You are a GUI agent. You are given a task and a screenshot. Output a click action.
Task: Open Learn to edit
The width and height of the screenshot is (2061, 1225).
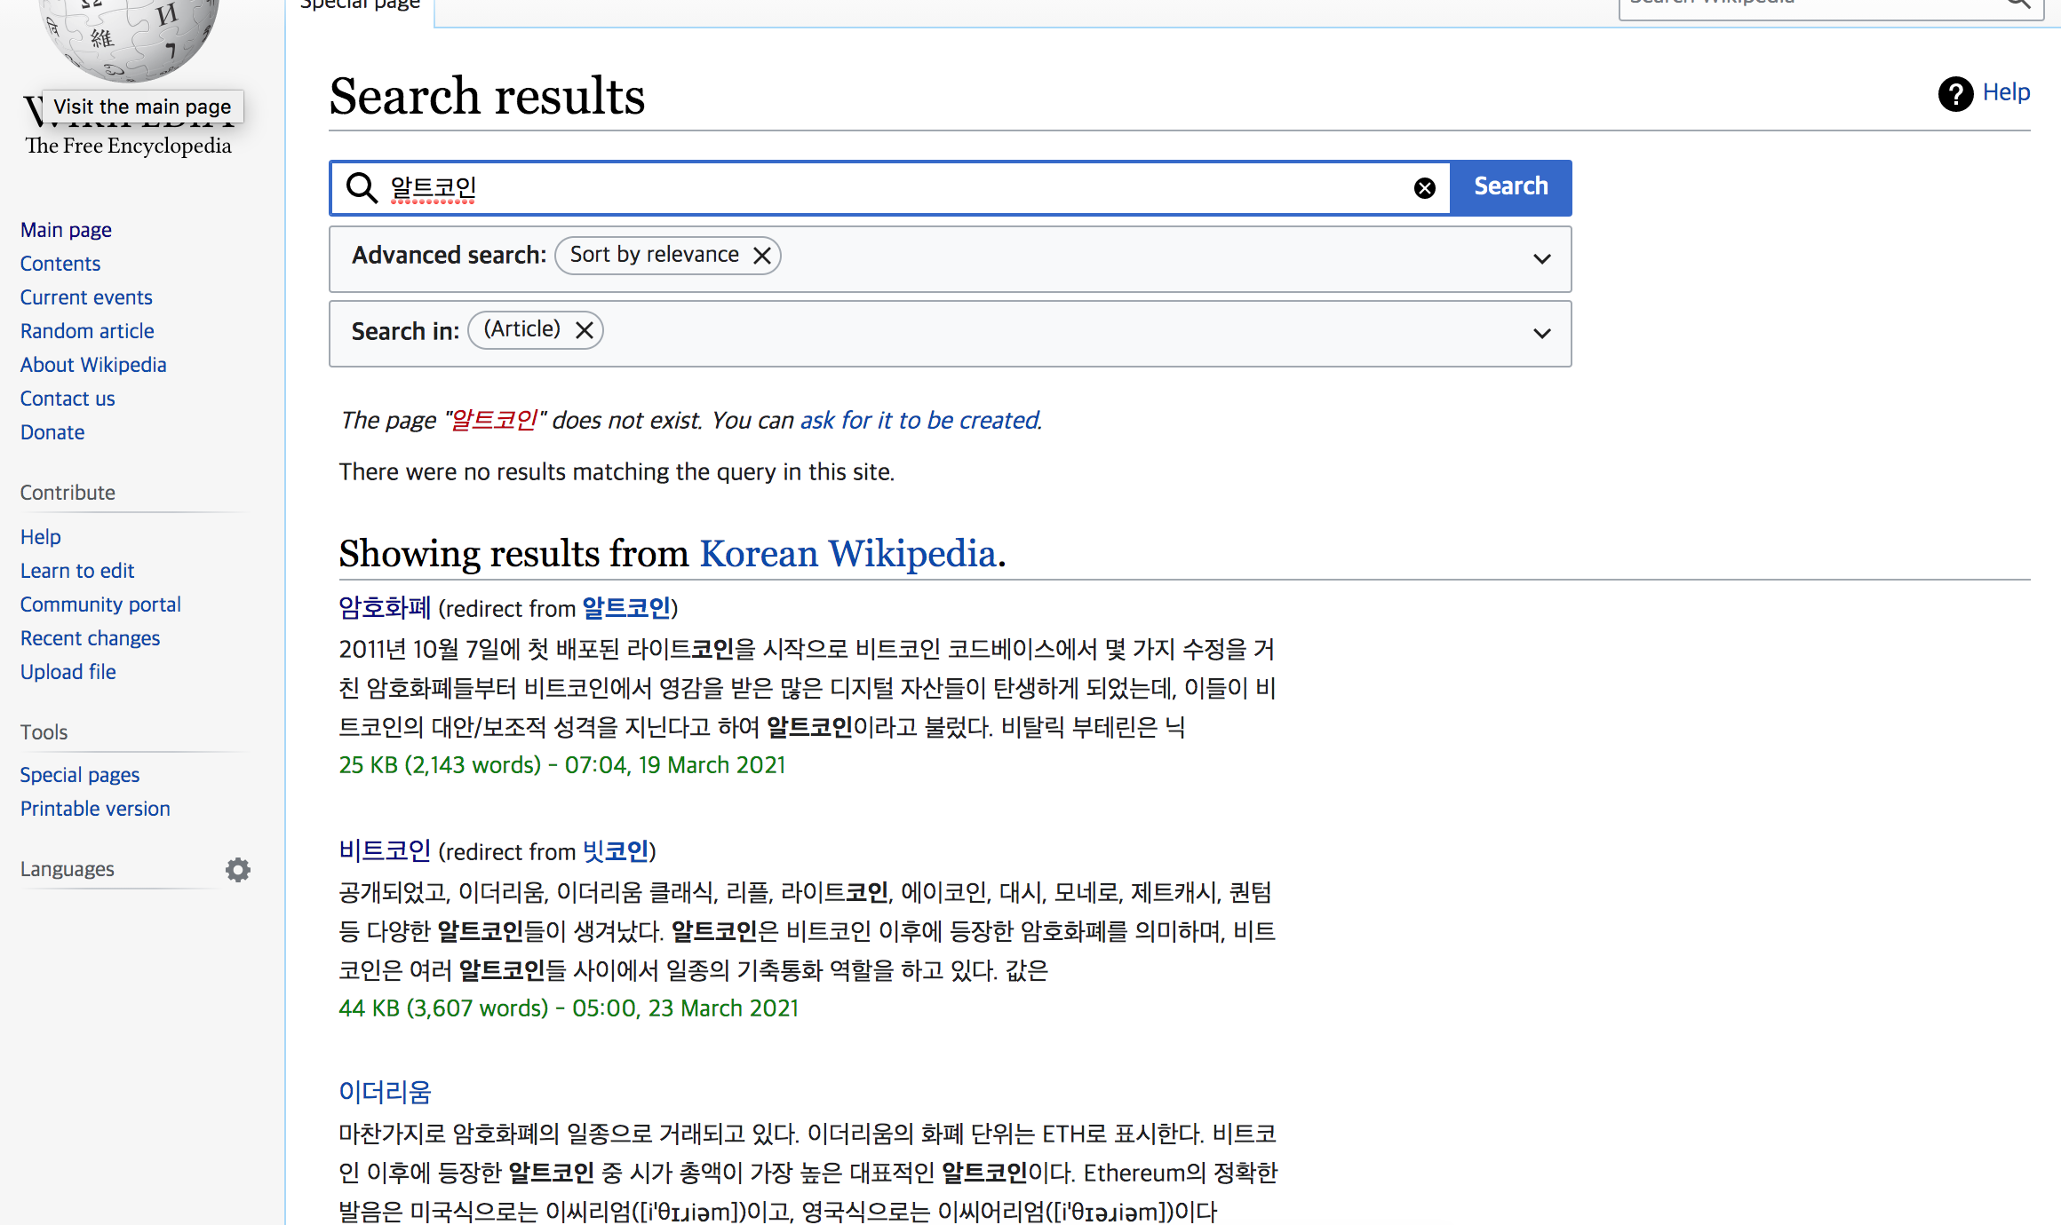click(x=77, y=571)
